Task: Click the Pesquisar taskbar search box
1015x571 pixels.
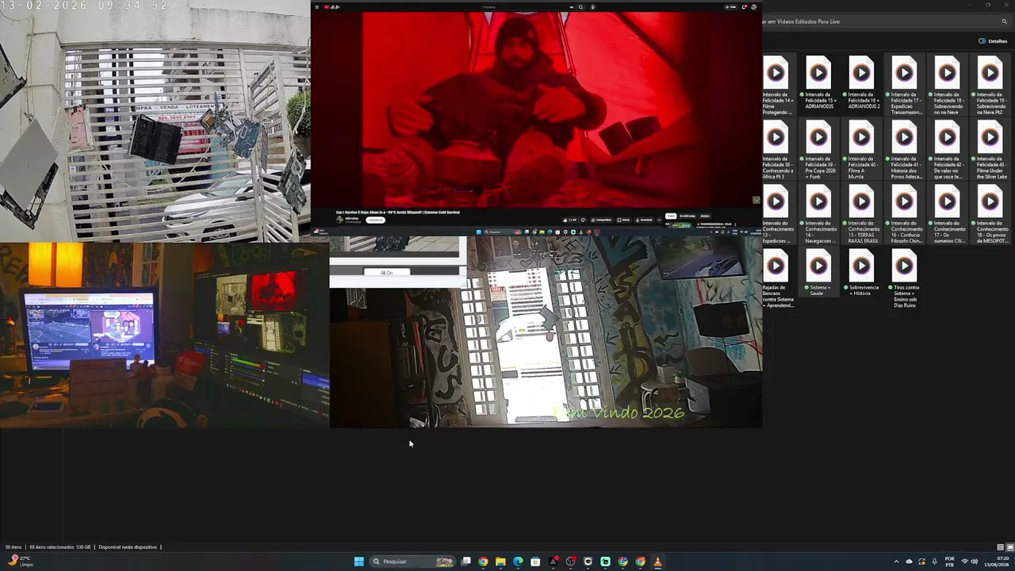Action: [x=413, y=561]
